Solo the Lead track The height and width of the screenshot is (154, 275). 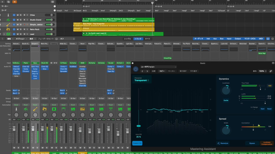pos(21,34)
